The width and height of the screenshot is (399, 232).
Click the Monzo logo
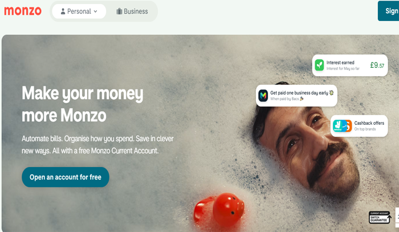coord(23,11)
